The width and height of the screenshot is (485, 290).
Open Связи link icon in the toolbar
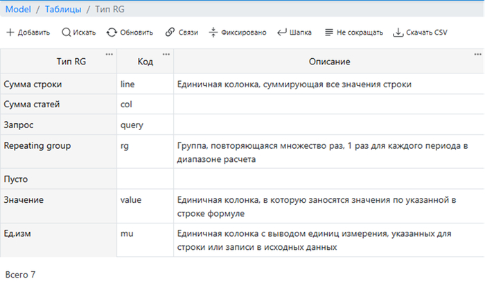pos(170,33)
